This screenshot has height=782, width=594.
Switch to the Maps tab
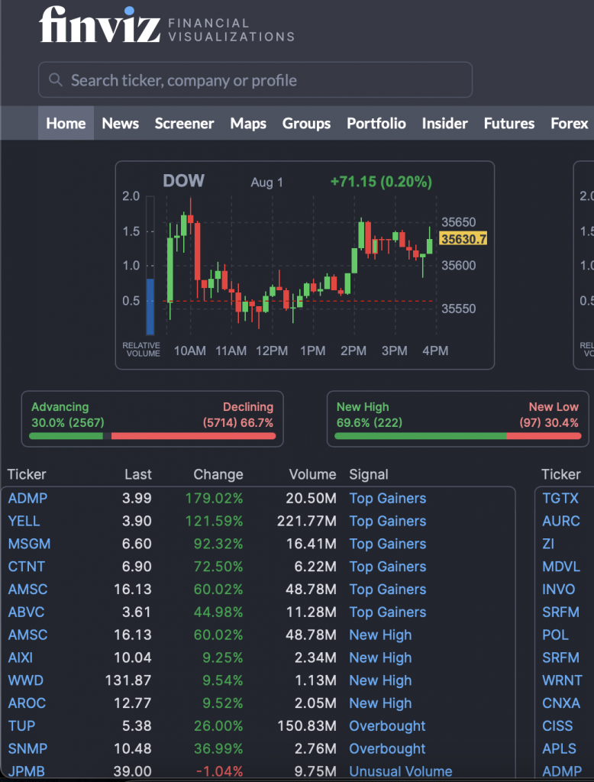pos(248,124)
